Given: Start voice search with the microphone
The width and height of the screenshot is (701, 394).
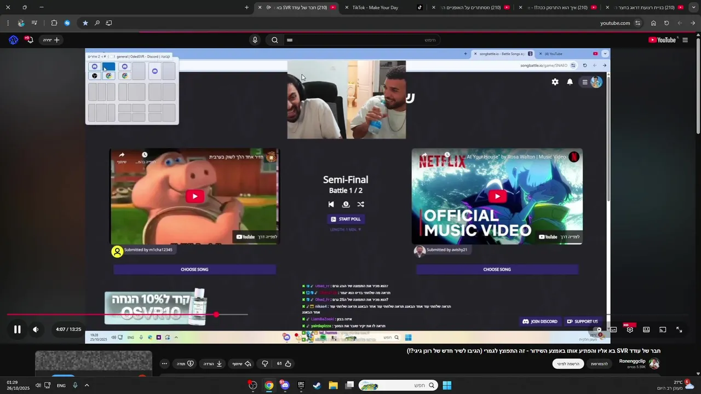Looking at the screenshot, I should (x=255, y=40).
